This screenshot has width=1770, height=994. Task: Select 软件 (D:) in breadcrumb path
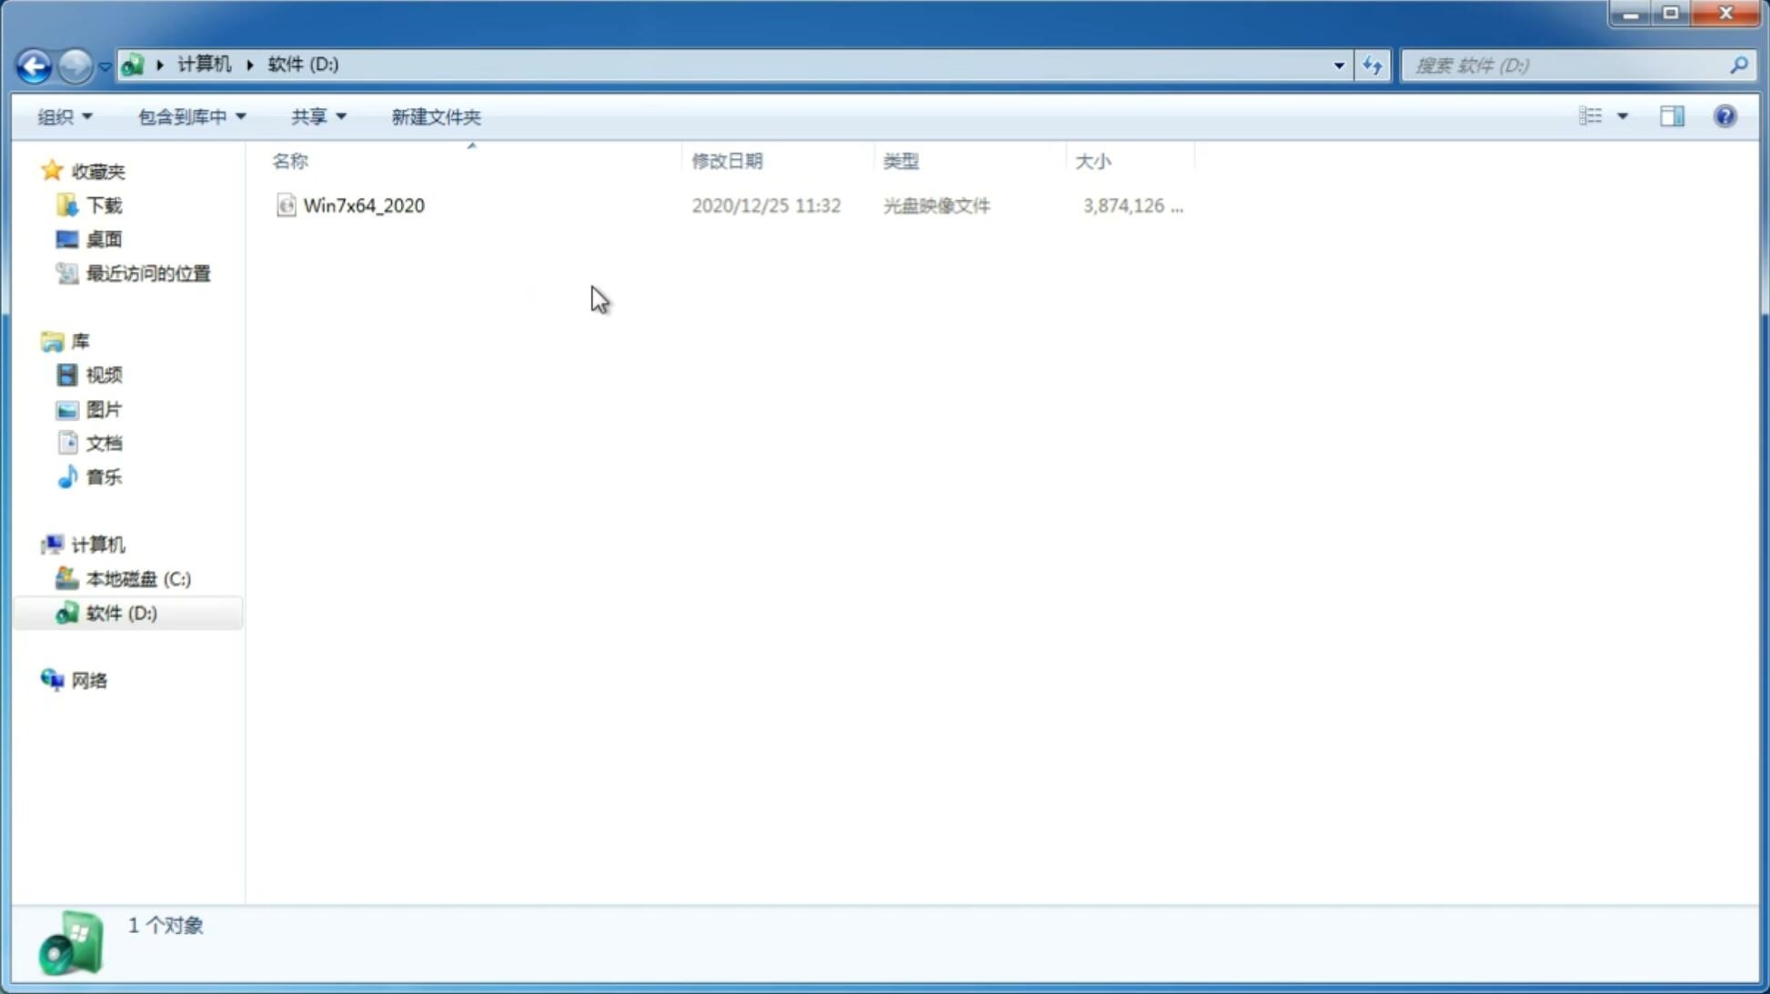pos(303,65)
